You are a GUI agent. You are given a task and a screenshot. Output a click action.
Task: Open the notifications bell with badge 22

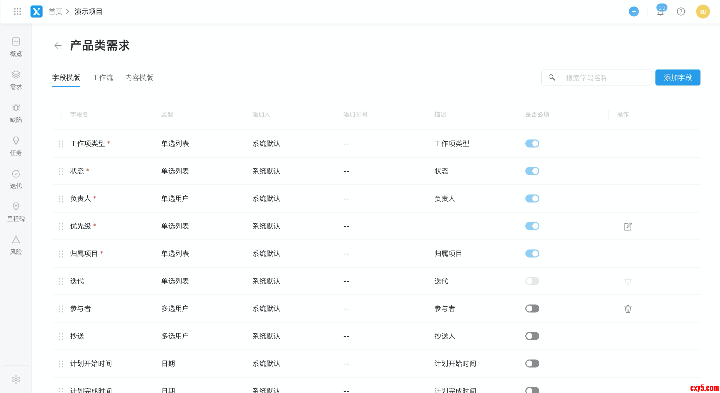(660, 12)
